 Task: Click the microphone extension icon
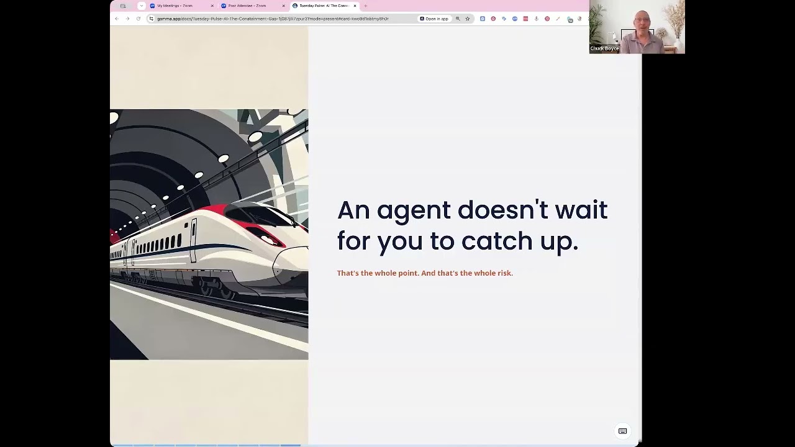tap(537, 19)
